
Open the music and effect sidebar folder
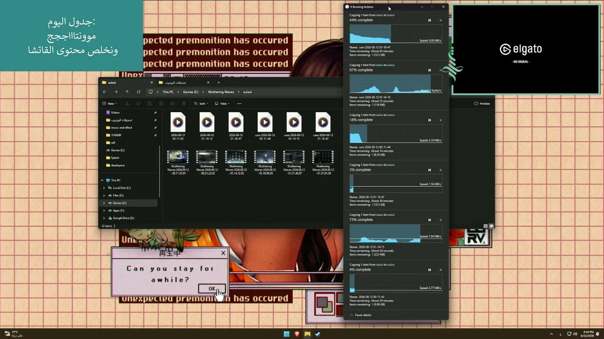click(121, 128)
